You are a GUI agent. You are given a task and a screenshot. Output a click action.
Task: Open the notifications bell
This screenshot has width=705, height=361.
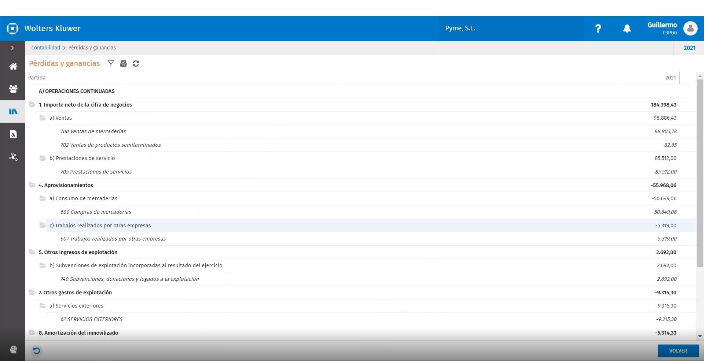627,29
